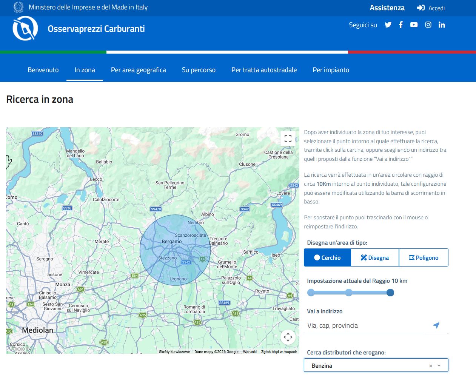Go to the Per tratta autostradale tab
476x376 pixels.
(x=264, y=70)
